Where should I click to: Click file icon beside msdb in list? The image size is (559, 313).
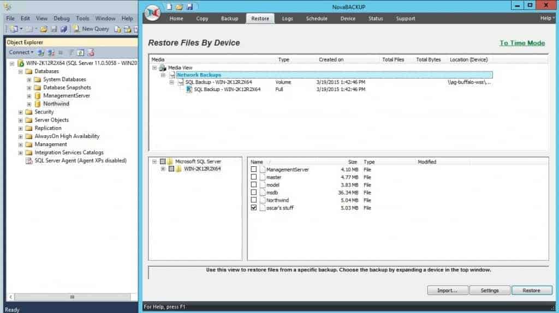(263, 192)
